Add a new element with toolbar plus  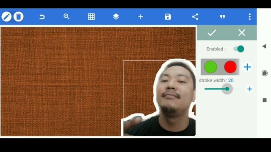pyautogui.click(x=141, y=17)
